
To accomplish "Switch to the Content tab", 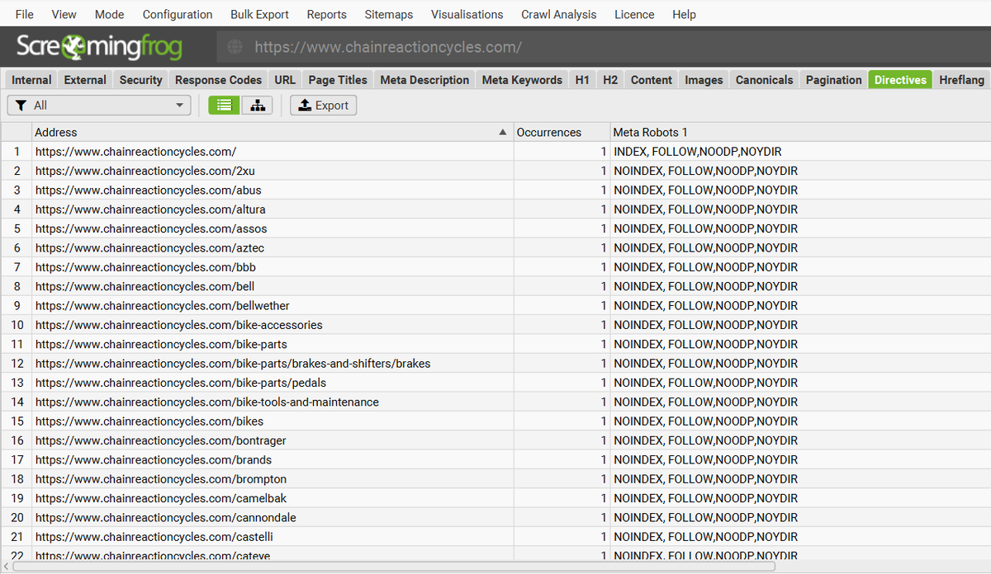I will click(652, 80).
